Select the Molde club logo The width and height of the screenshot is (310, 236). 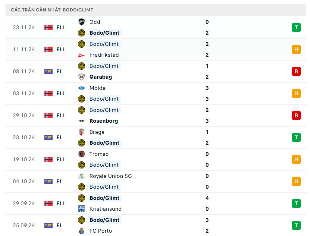(81, 88)
